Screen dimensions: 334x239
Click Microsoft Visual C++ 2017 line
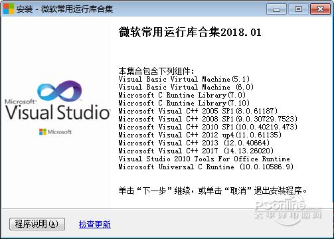pyautogui.click(x=196, y=151)
